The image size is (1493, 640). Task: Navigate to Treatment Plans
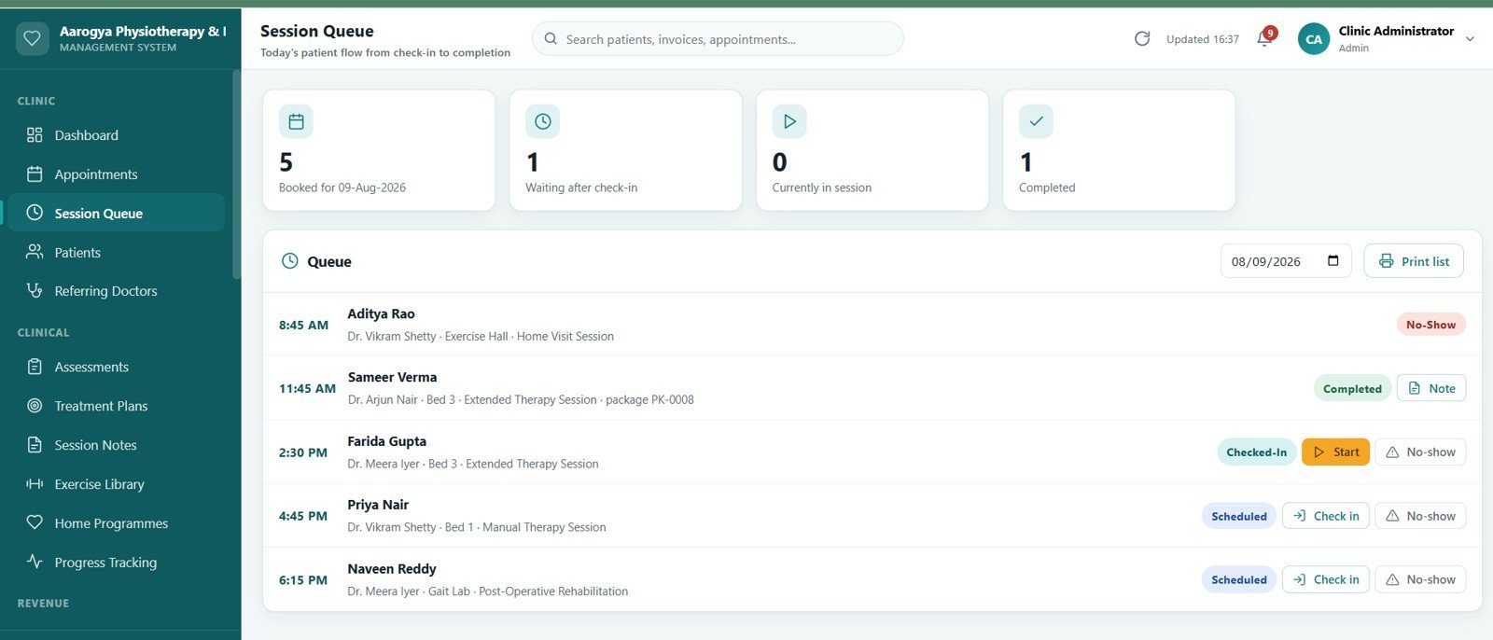coord(117,406)
